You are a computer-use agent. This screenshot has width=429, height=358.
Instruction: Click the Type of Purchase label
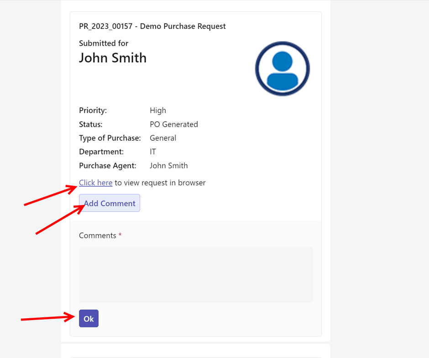click(110, 138)
